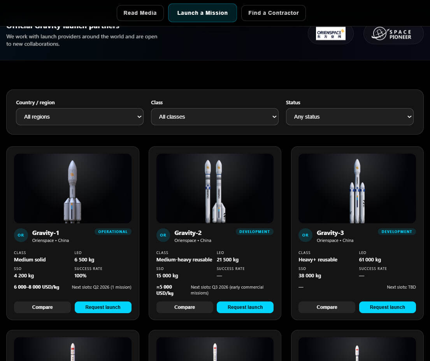Click Compare on the Gravity-1 card
The image size is (430, 361).
coord(42,307)
